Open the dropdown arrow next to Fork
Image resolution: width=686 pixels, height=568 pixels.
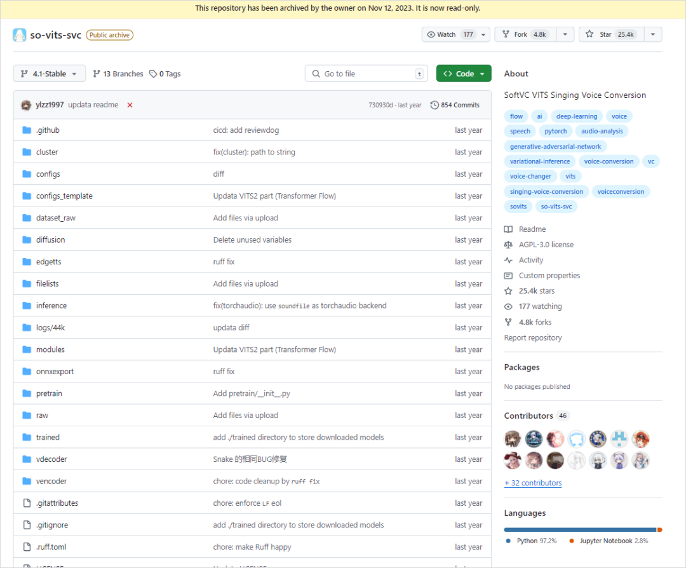(x=565, y=34)
